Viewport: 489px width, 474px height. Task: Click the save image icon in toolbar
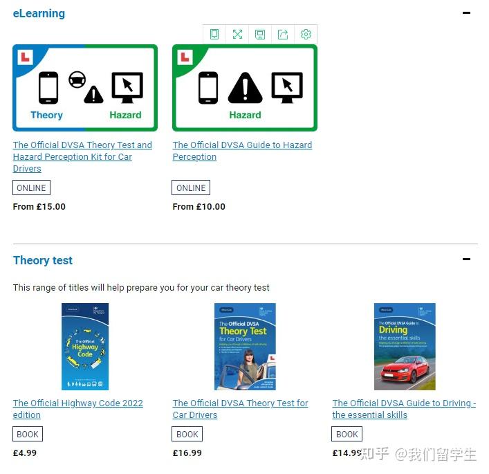(x=260, y=34)
